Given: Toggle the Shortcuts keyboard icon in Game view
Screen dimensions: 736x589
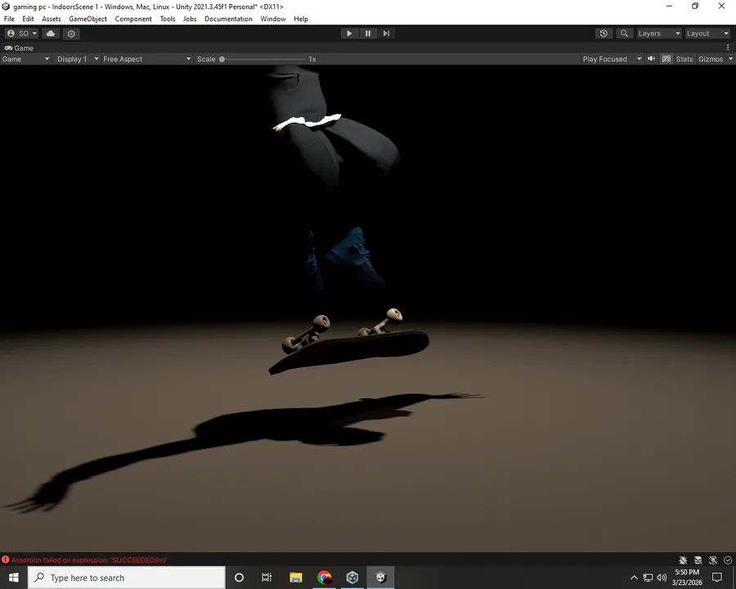Looking at the screenshot, I should [x=666, y=59].
